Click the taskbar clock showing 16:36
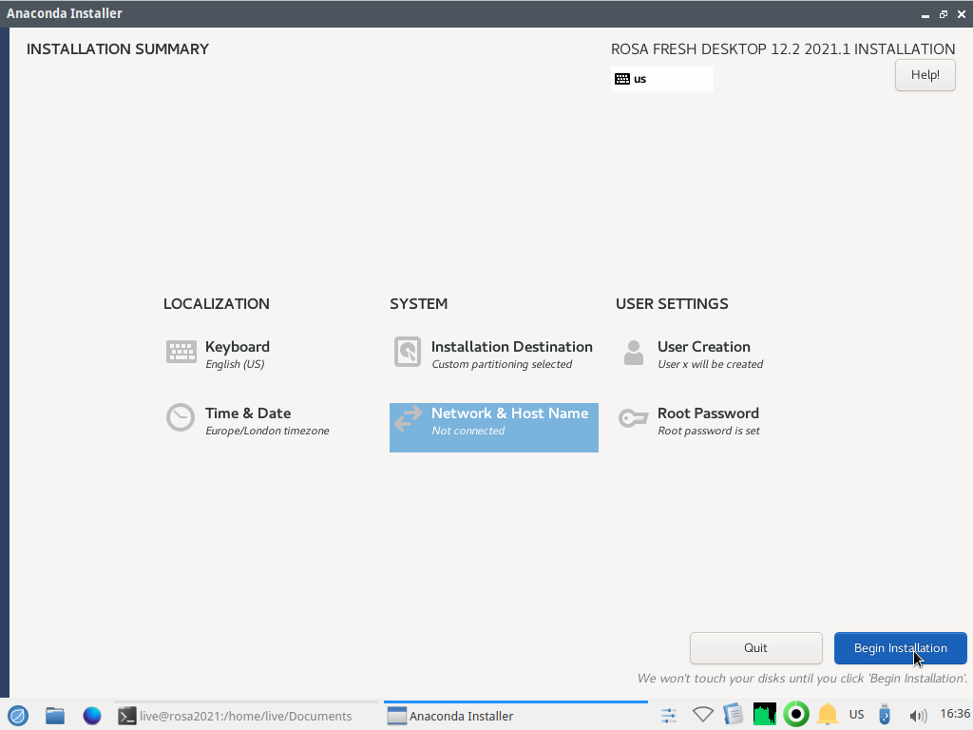This screenshot has height=730, width=973. point(954,714)
